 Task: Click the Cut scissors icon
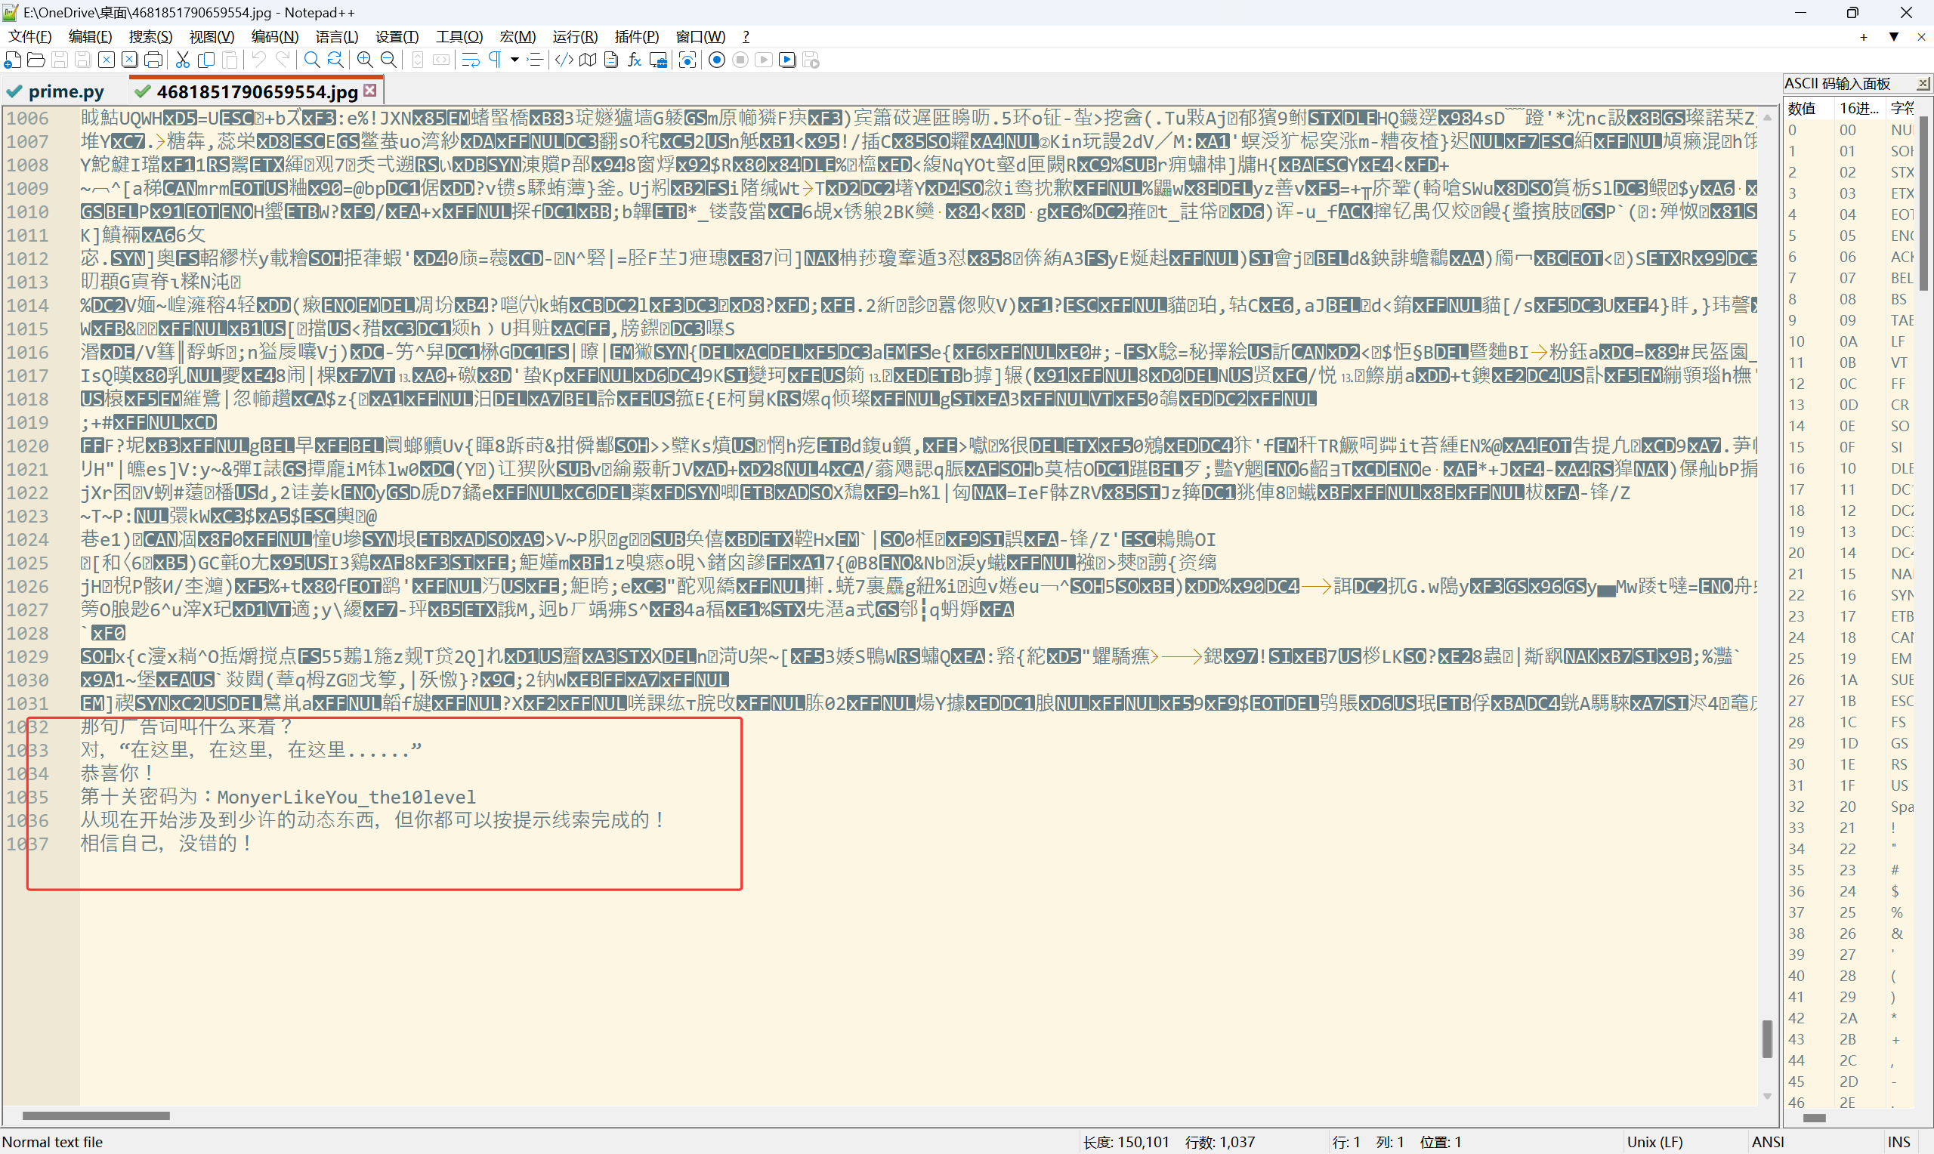coord(183,60)
